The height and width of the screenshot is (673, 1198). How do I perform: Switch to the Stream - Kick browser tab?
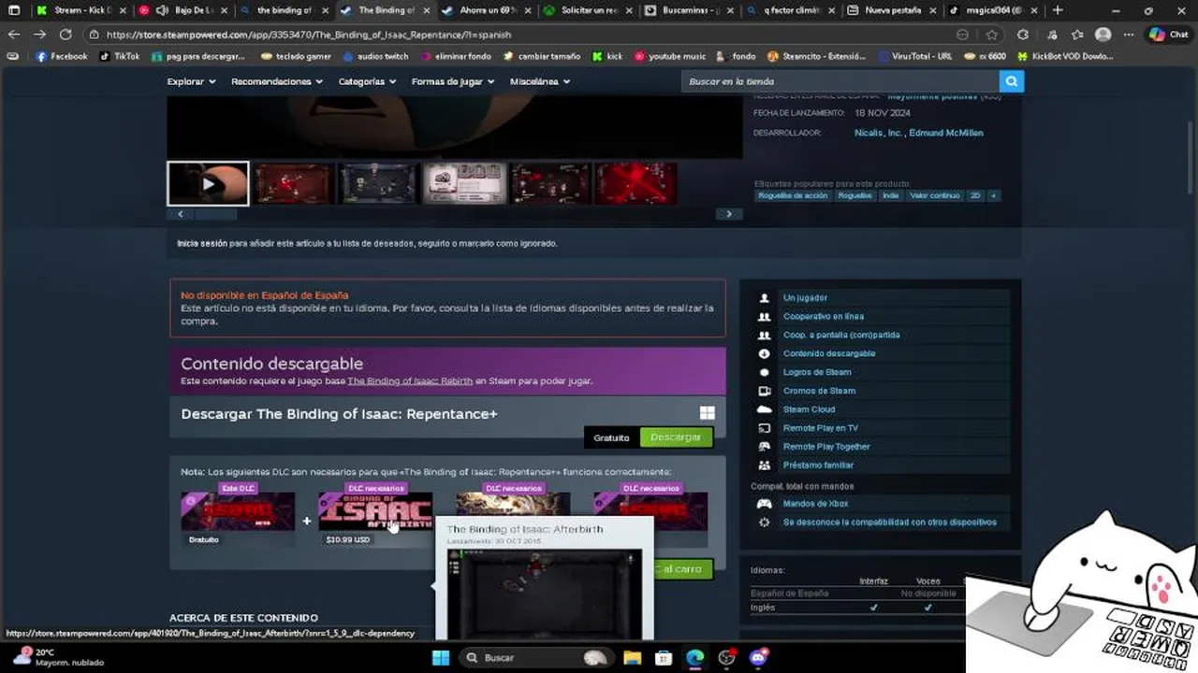(80, 10)
